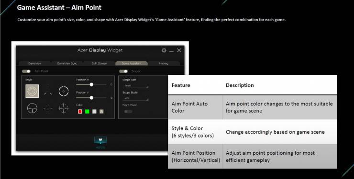Open the Scope Scale dropdown

(135, 98)
